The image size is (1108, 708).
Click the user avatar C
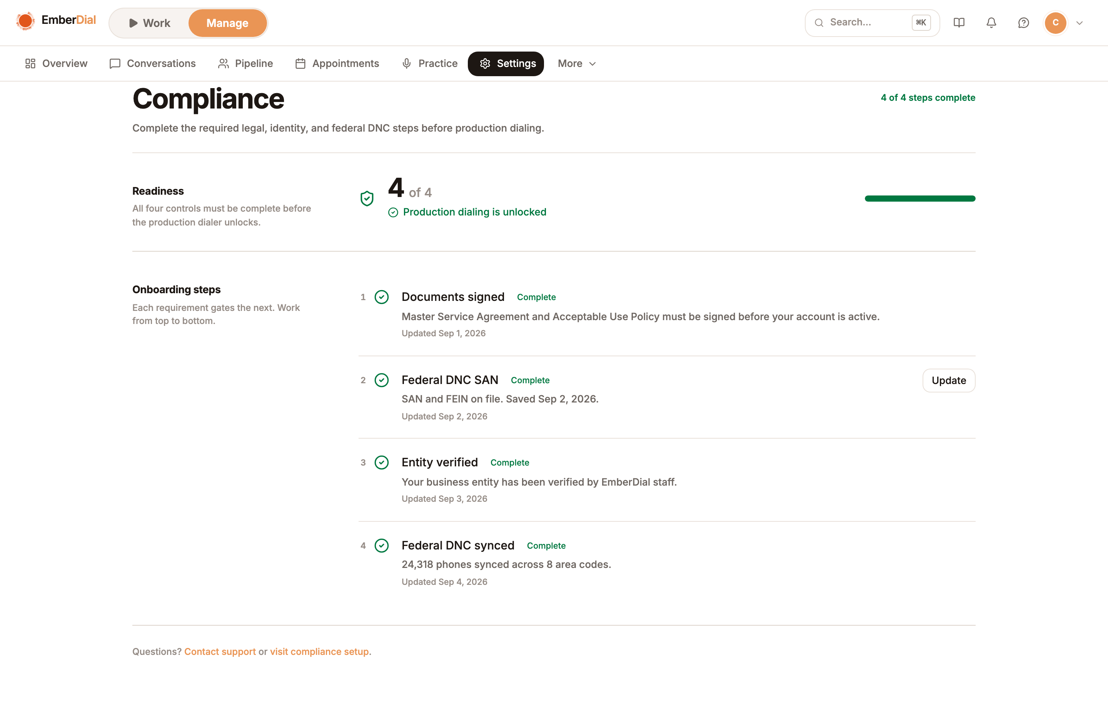[x=1056, y=23]
